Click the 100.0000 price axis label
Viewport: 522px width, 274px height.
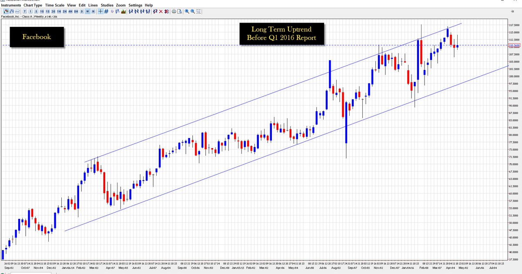[x=515, y=76]
